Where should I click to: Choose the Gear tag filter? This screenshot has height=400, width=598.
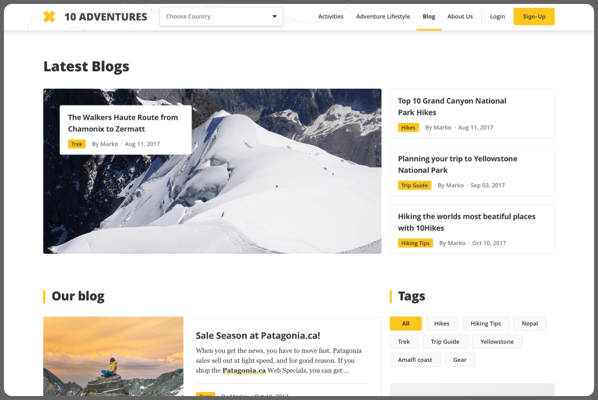460,360
